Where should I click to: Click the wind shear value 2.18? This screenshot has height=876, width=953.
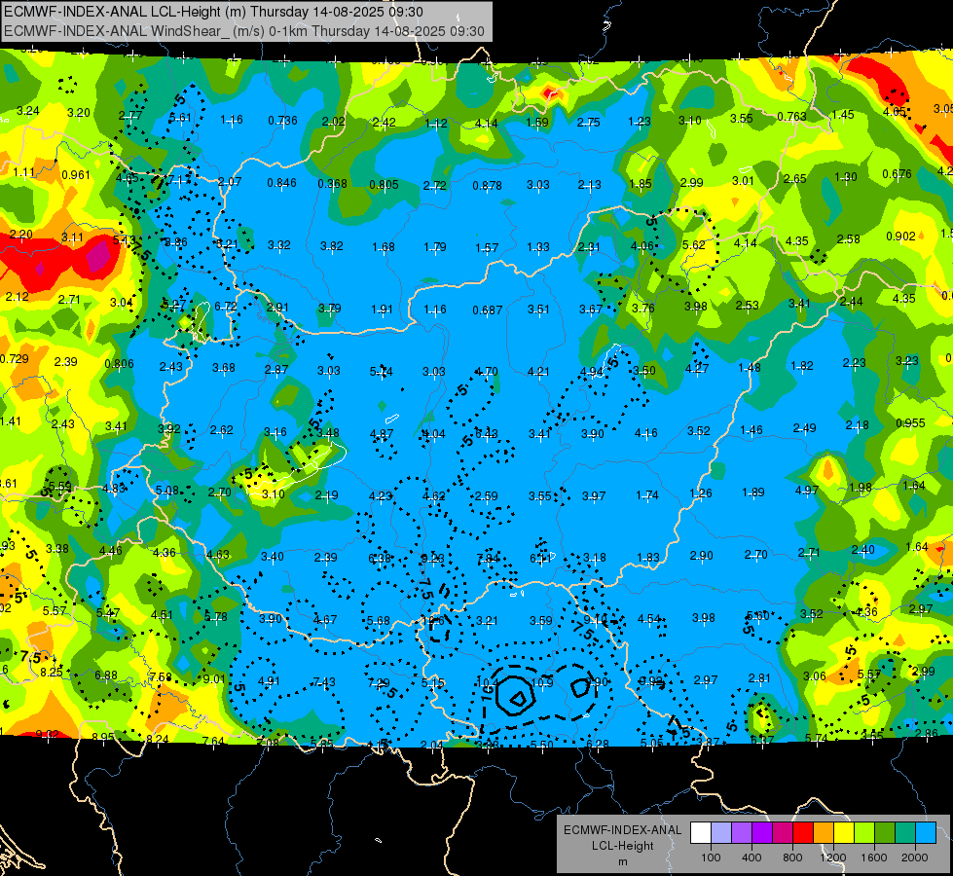tap(857, 425)
